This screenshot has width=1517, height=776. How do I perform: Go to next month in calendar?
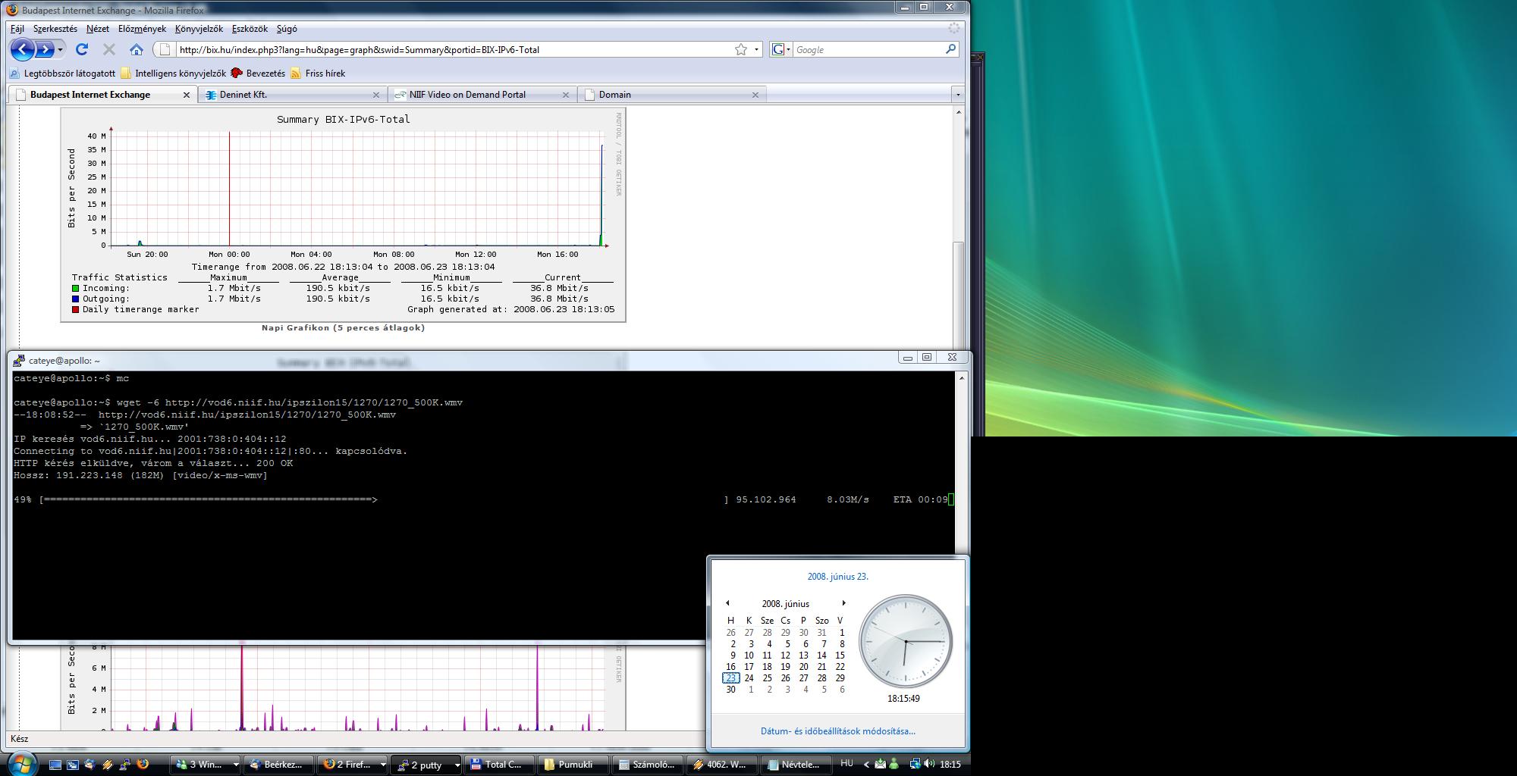[843, 603]
